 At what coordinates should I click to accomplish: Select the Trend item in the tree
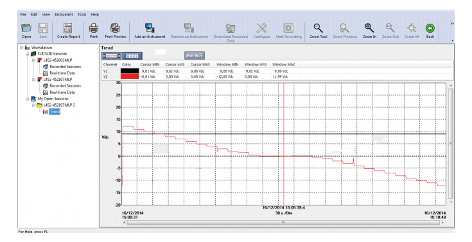click(x=55, y=111)
